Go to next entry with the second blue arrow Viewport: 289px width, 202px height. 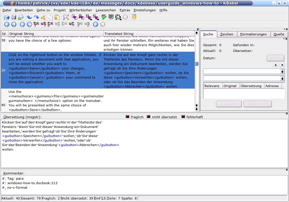pos(14,24)
